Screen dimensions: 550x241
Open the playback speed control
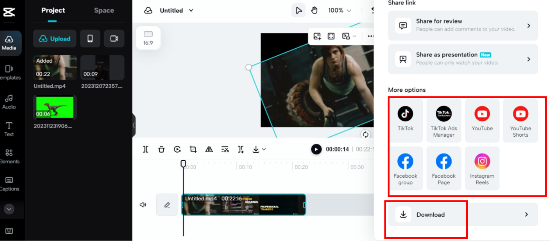pyautogui.click(x=177, y=149)
